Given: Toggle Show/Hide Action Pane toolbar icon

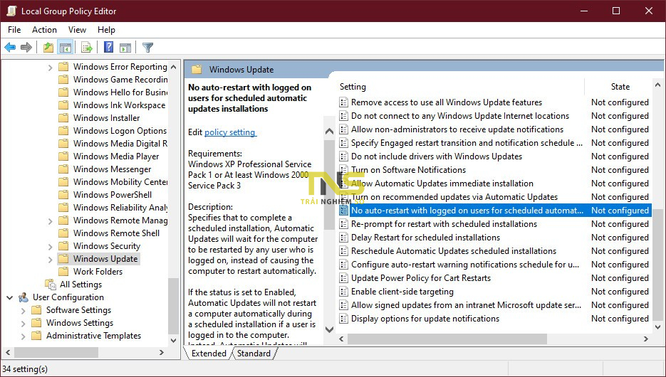Looking at the screenshot, I should click(x=125, y=48).
